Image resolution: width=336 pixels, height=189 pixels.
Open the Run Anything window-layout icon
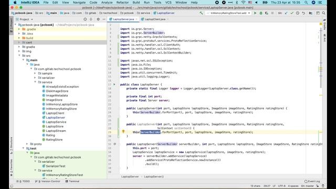point(318,13)
